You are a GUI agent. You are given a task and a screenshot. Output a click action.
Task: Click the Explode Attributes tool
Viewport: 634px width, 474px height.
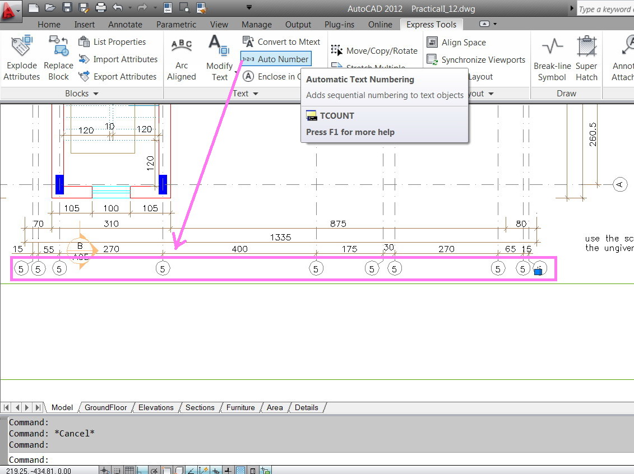pyautogui.click(x=22, y=58)
